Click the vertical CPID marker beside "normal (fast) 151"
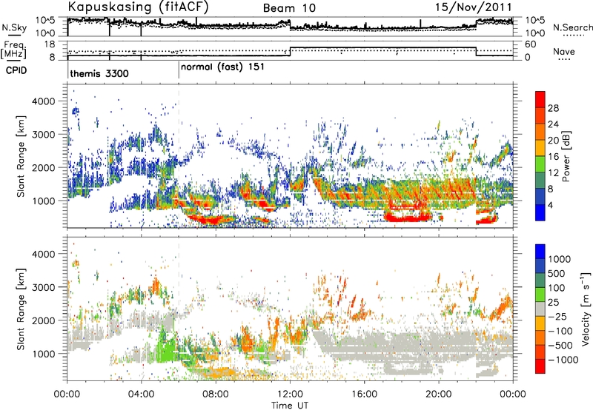 click(x=179, y=70)
